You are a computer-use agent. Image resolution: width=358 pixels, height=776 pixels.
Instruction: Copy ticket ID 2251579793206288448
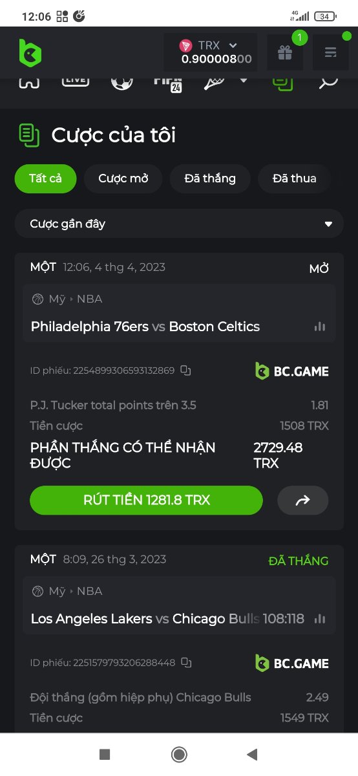tap(186, 663)
